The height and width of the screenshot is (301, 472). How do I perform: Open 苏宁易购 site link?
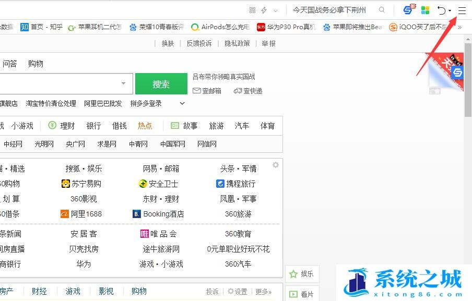click(81, 184)
